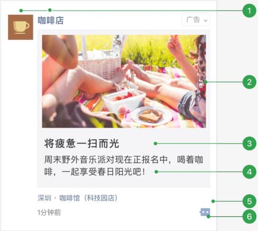The width and height of the screenshot is (258, 231).
Task: Click the dropdown chevron beside 广告
Action: (206, 21)
